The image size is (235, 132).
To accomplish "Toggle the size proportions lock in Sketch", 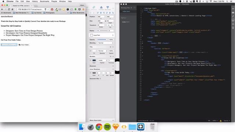I will pos(105,21).
